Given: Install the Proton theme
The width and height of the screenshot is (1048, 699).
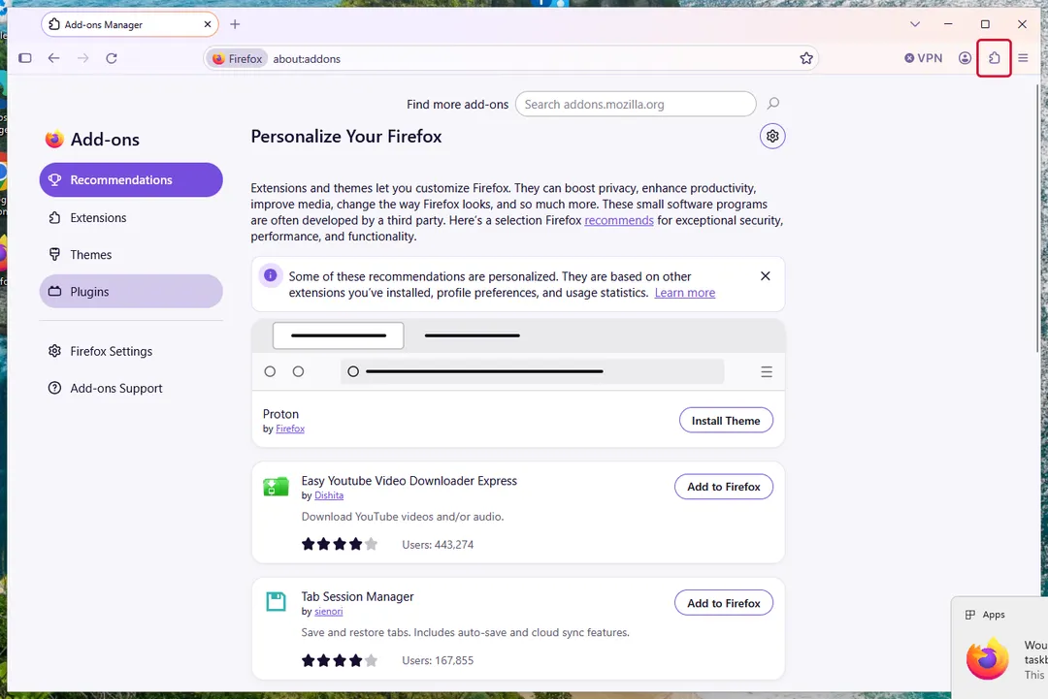Looking at the screenshot, I should (726, 421).
